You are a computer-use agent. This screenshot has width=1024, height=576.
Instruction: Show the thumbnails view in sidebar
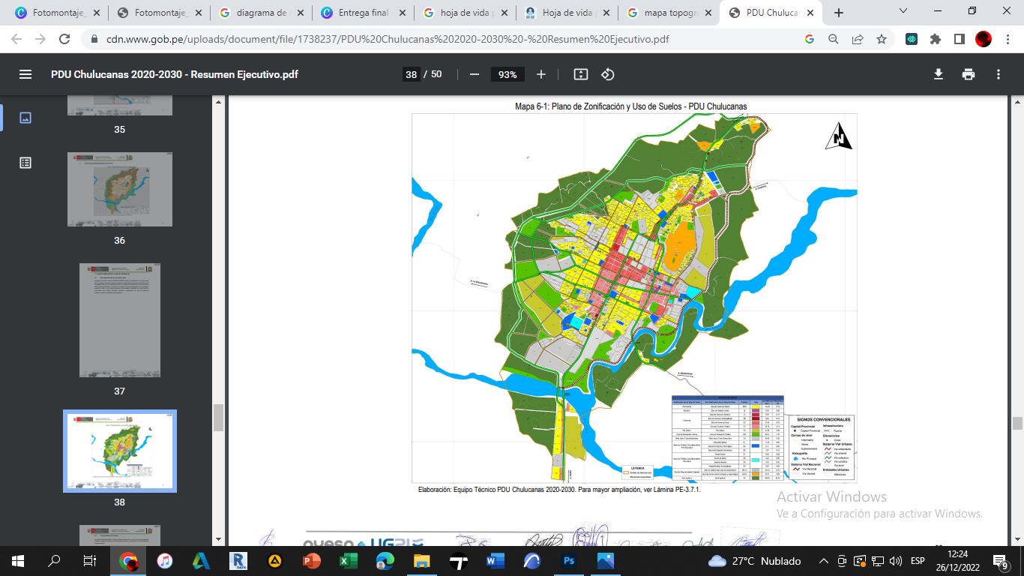pyautogui.click(x=25, y=118)
